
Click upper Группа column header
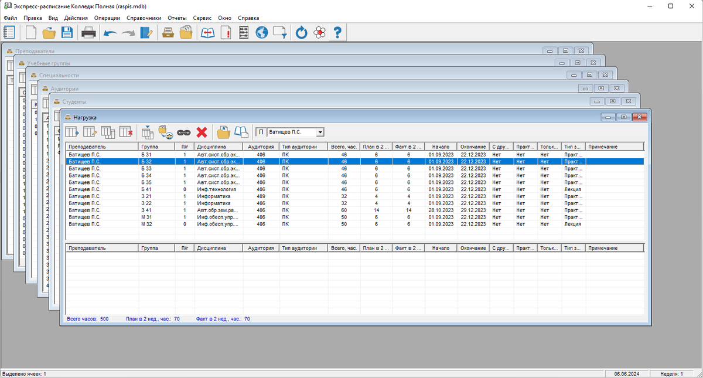tap(156, 147)
